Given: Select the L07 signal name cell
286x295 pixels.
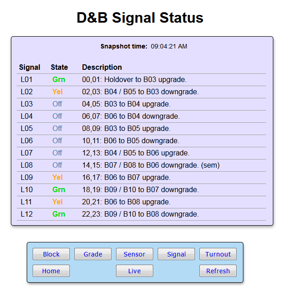Looking at the screenshot, I should pyautogui.click(x=27, y=153).
